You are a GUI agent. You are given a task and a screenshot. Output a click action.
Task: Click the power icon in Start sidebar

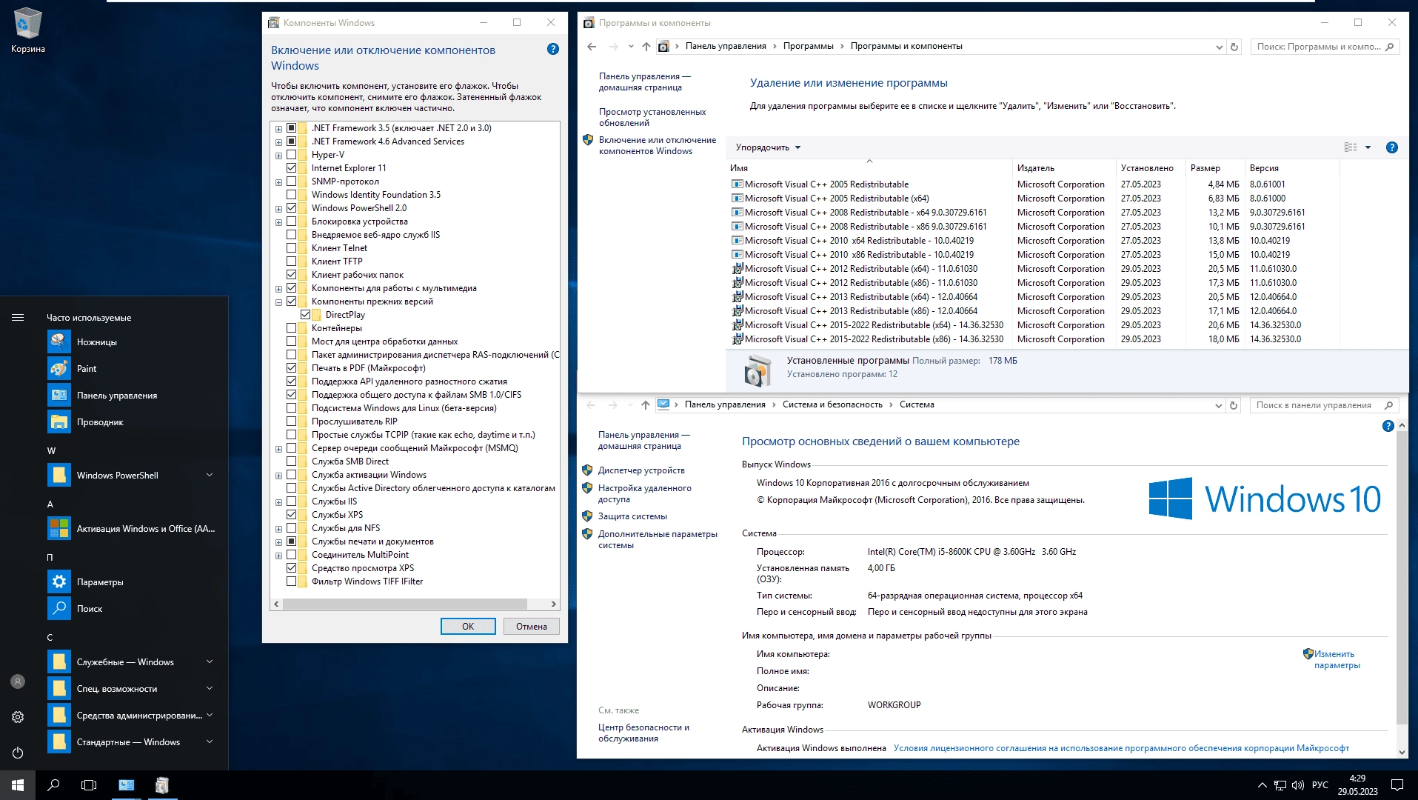pyautogui.click(x=18, y=753)
